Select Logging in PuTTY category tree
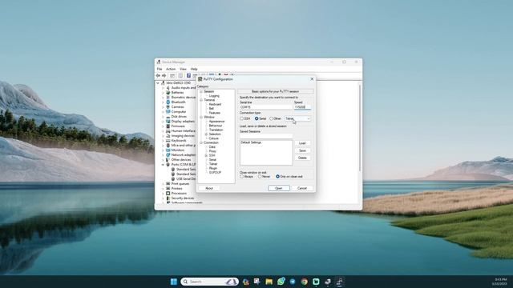Screen dimensions: 513x288 pos(214,96)
